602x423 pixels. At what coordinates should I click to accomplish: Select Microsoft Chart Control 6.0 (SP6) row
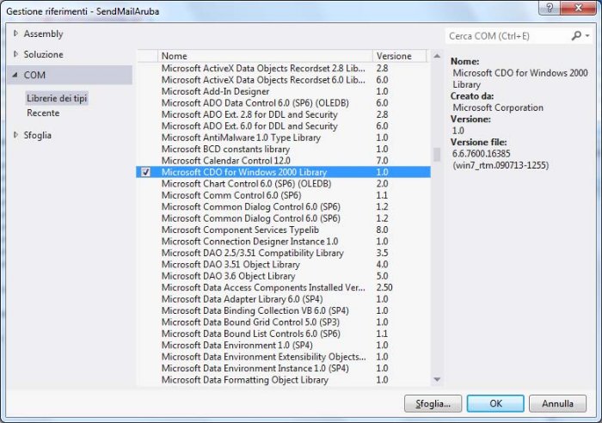point(283,183)
